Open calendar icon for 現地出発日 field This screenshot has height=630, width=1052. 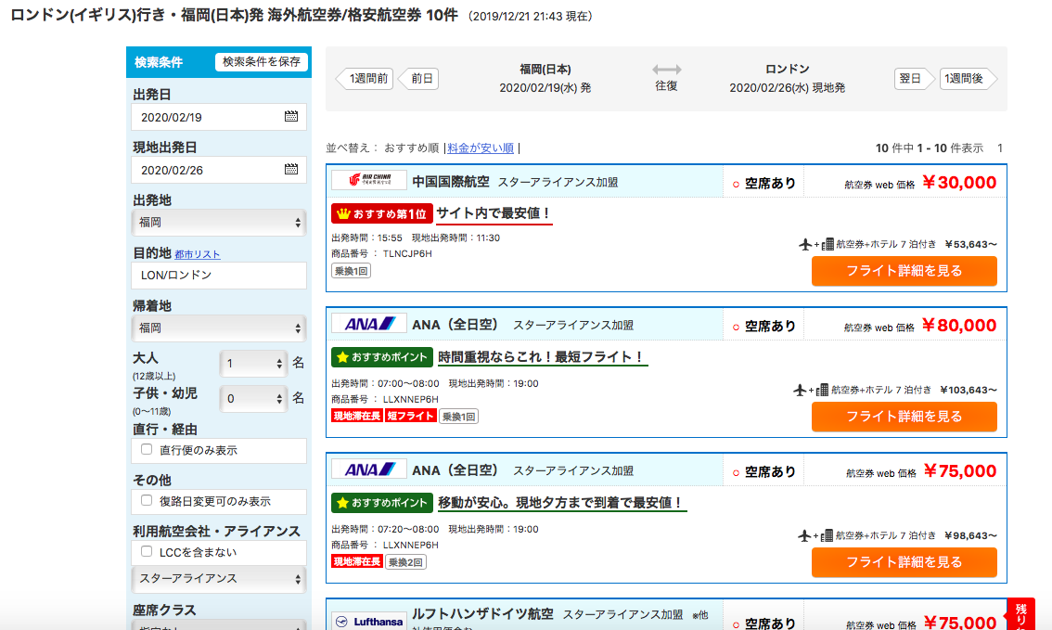pyautogui.click(x=291, y=169)
